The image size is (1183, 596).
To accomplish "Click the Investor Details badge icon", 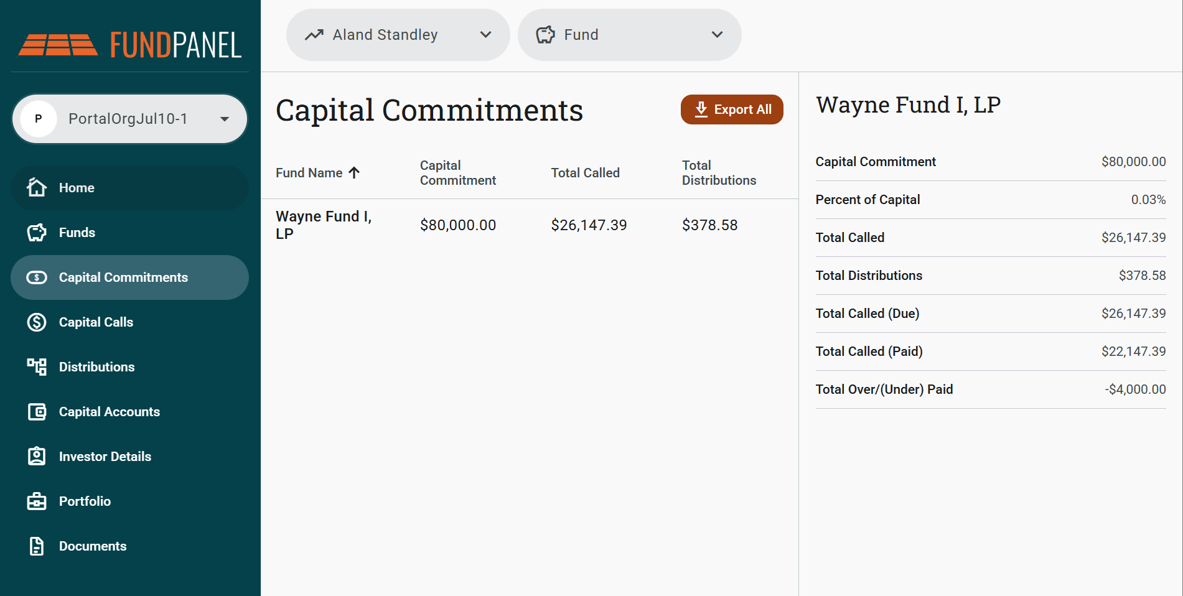I will click(x=37, y=456).
